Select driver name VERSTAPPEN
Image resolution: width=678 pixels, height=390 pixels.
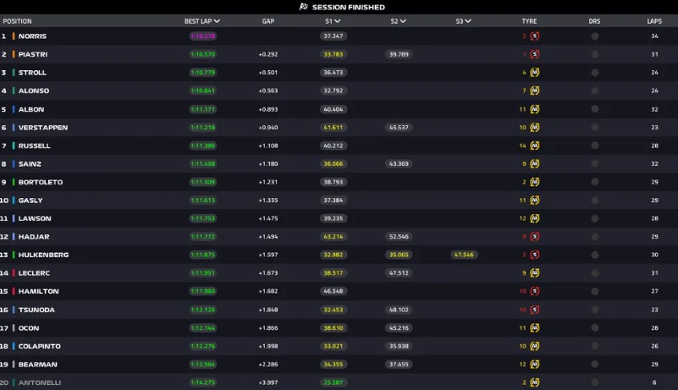pyautogui.click(x=43, y=128)
